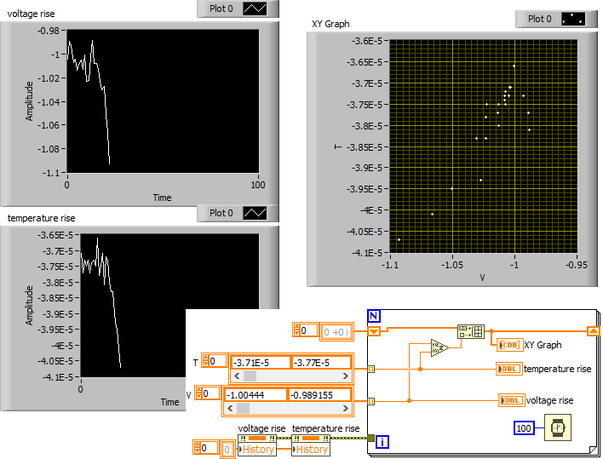Select the 100 millisecond numeric constant
The width and height of the screenshot is (603, 459).
click(x=524, y=427)
